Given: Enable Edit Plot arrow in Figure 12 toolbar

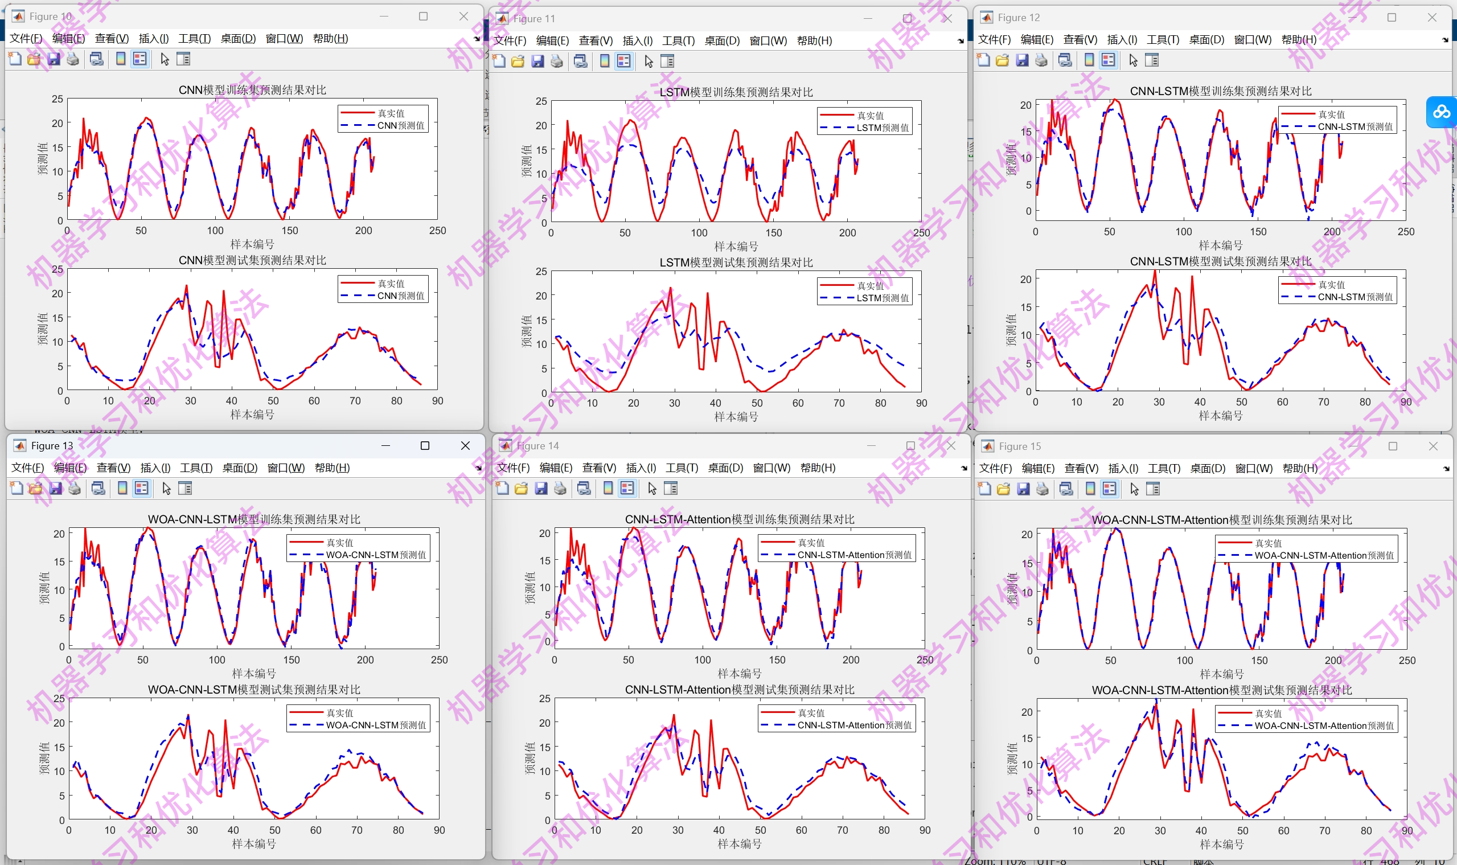Looking at the screenshot, I should point(1133,60).
